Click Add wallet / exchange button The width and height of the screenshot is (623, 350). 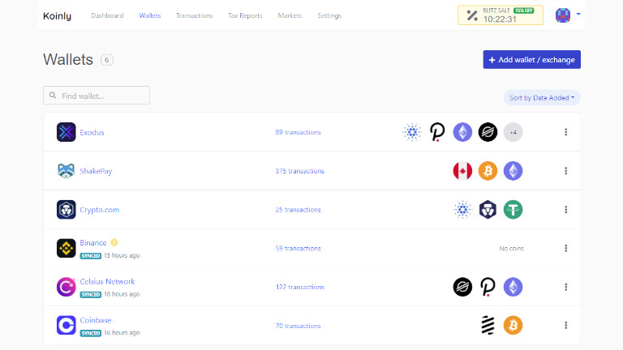click(x=531, y=59)
